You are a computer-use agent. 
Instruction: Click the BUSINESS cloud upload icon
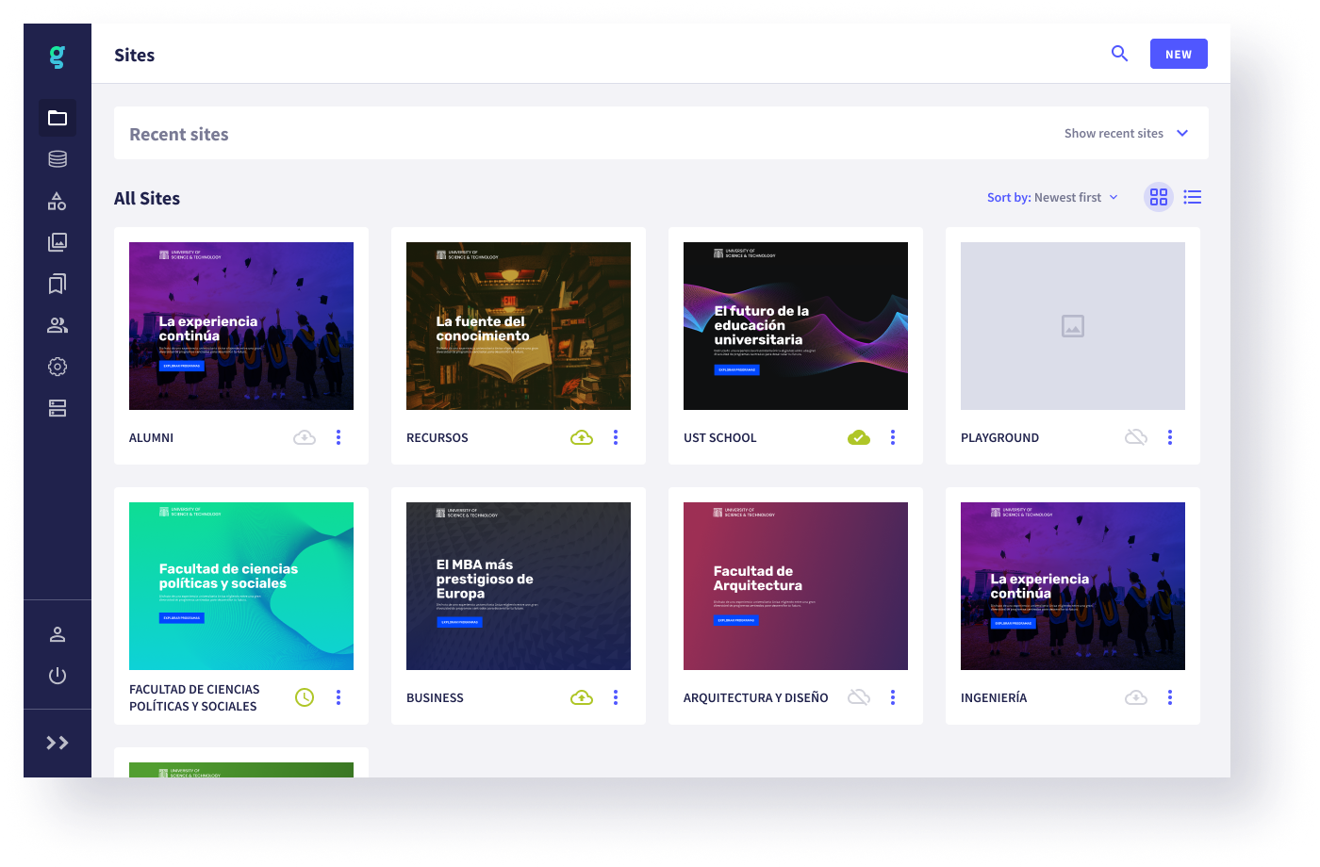582,697
